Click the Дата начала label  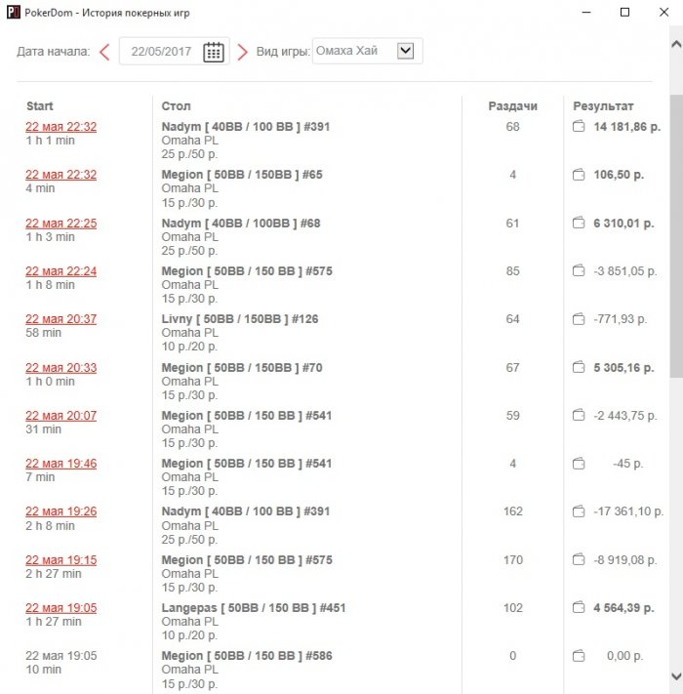[53, 52]
